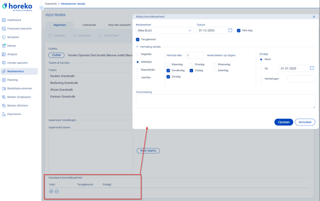Toggle the Hele dag checkbox

(239, 31)
